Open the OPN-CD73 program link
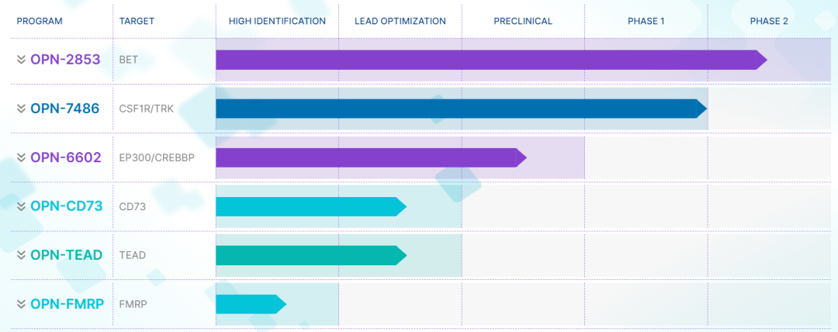838x332 pixels. click(x=67, y=206)
